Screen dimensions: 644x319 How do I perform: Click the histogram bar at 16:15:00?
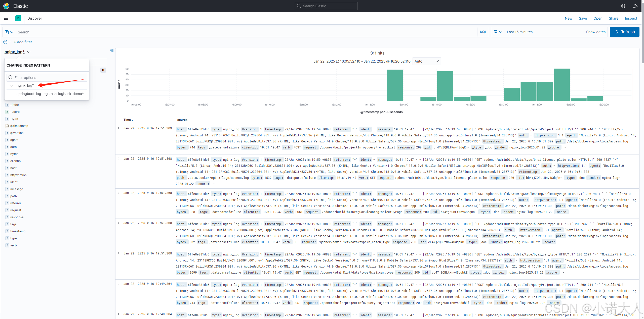click(x=445, y=86)
